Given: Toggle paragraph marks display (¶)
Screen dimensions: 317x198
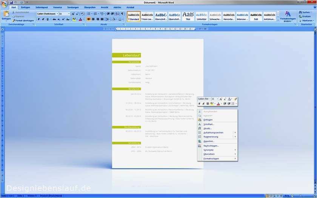Looking at the screenshot, I should [x=122, y=14].
